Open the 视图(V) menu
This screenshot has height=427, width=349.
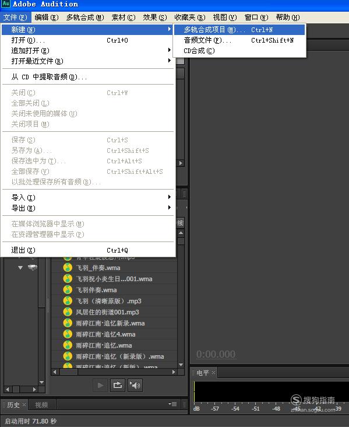pyautogui.click(x=225, y=17)
